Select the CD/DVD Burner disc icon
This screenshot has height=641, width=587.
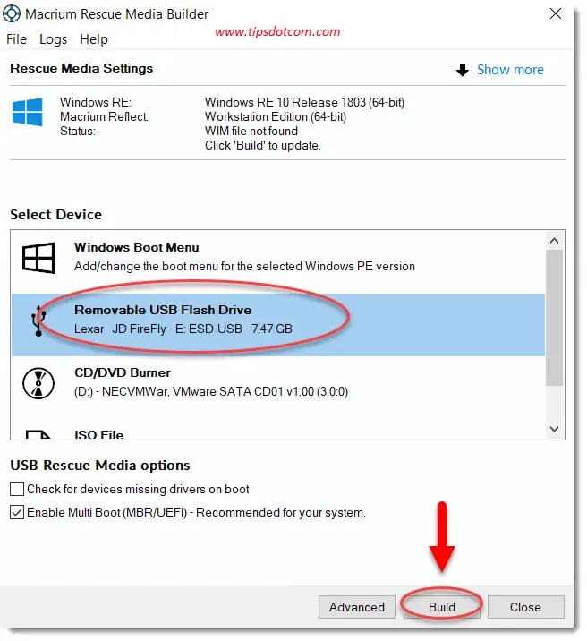(x=38, y=382)
